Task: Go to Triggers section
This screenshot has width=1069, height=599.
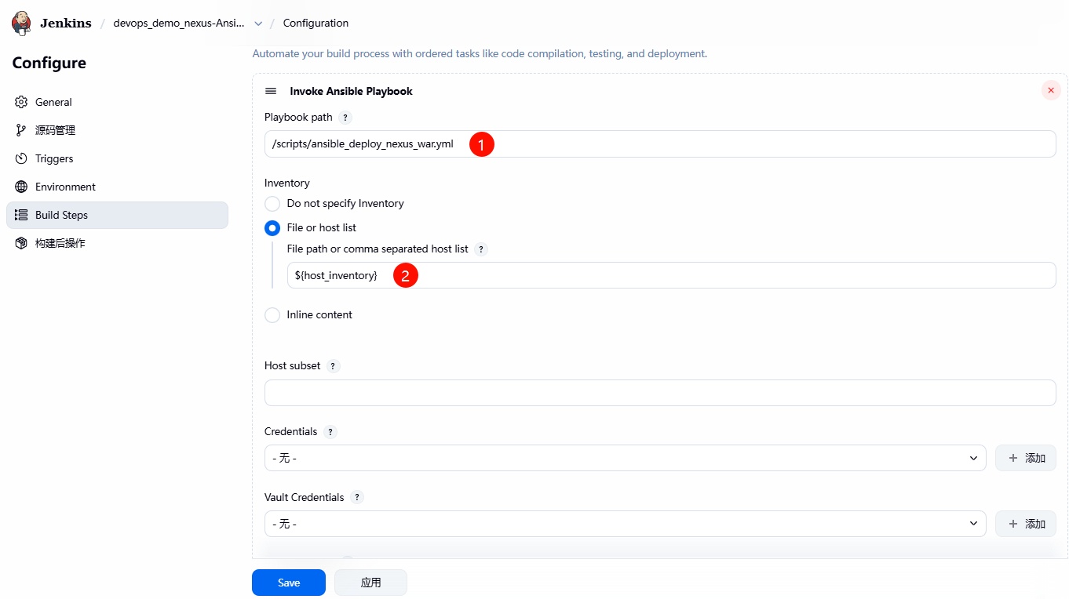Action: [54, 158]
